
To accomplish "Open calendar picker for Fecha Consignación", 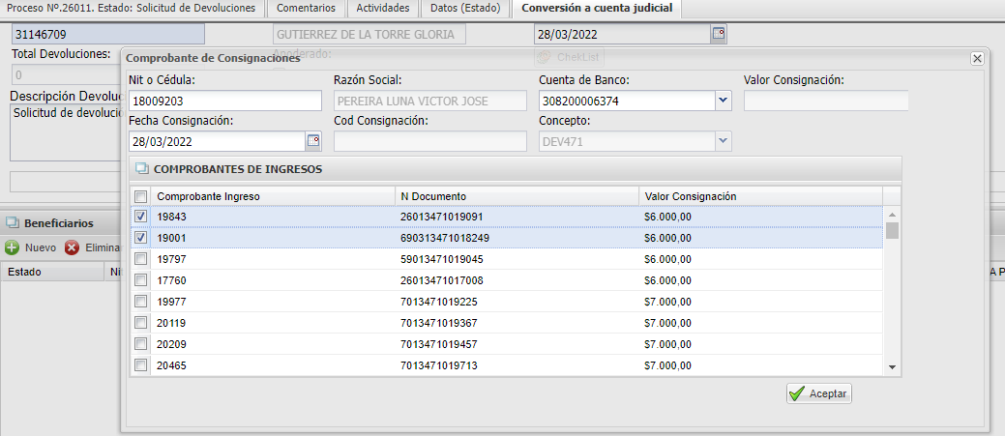I will 312,141.
